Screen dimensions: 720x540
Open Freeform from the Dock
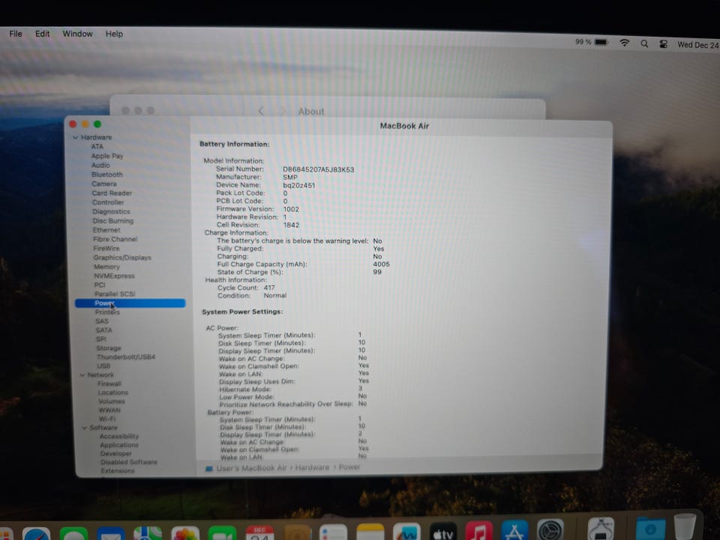[406, 532]
